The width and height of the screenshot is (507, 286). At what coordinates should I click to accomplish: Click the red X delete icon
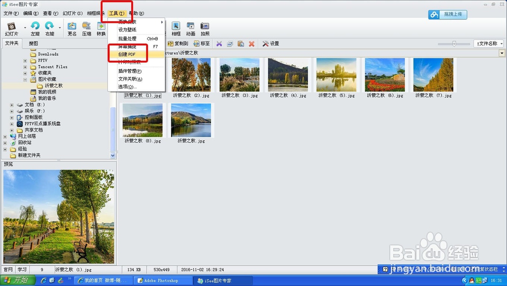[x=251, y=44]
